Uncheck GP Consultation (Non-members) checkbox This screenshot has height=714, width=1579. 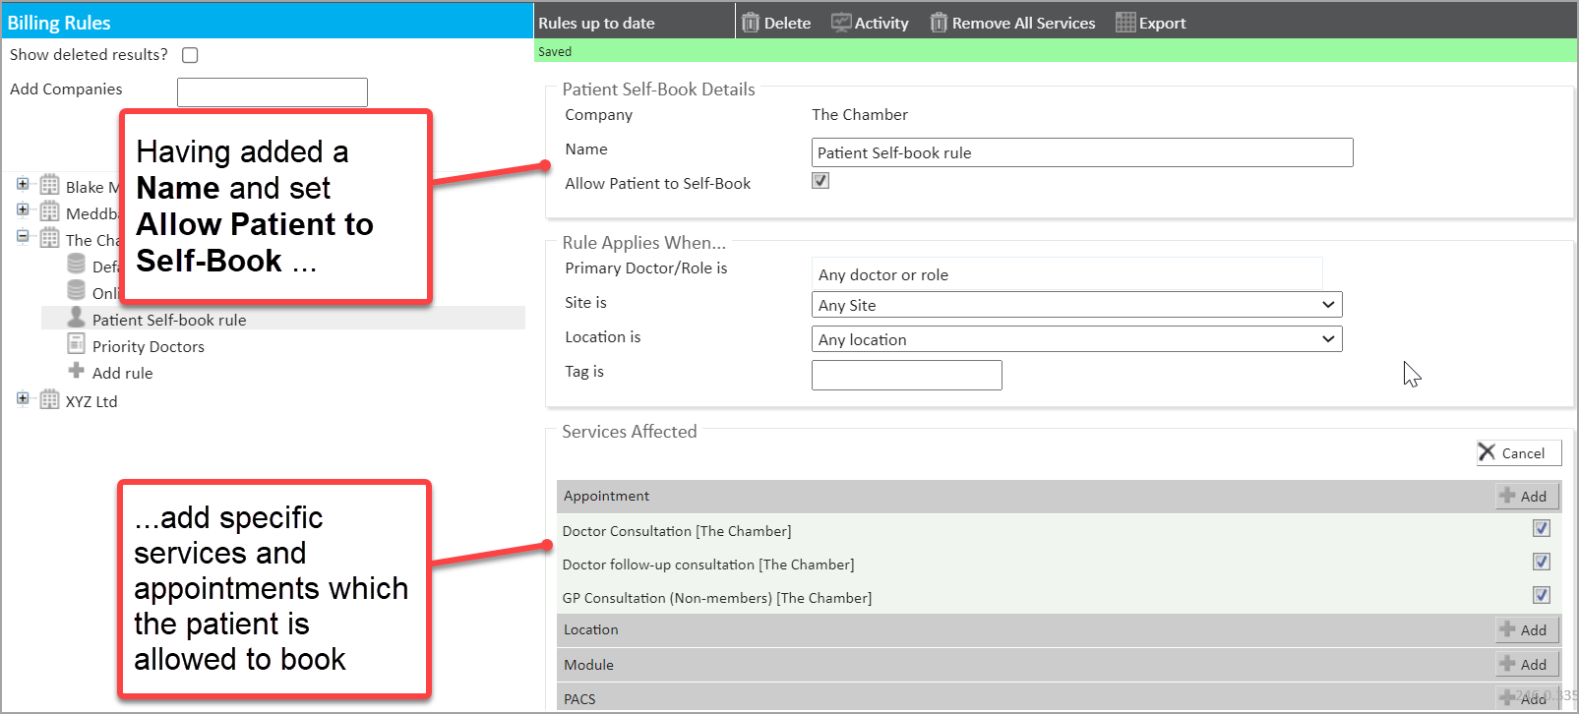pos(1541,595)
